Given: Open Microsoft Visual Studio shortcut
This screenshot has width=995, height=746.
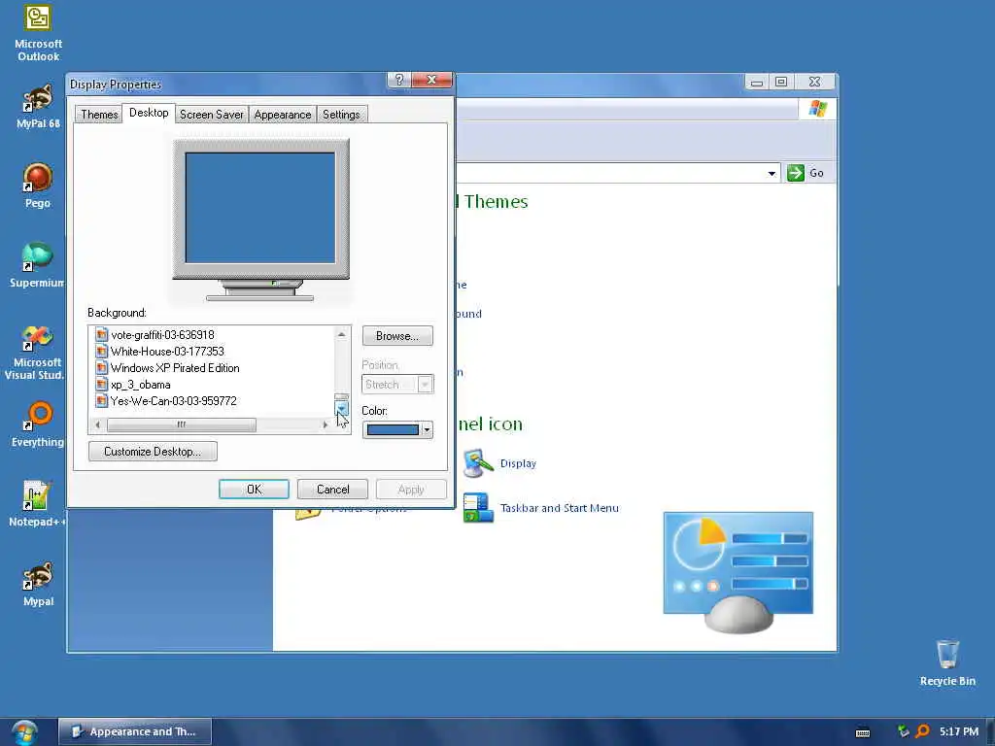Looking at the screenshot, I should coord(38,352).
